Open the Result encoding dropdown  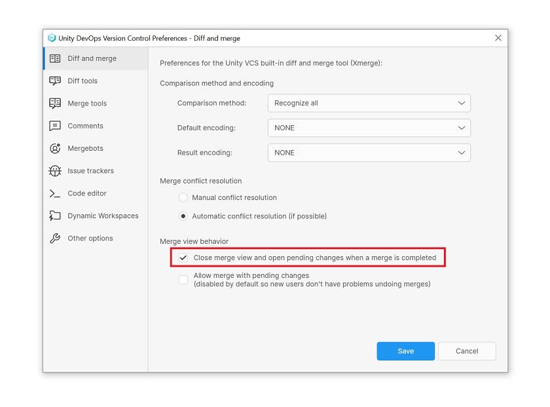(369, 153)
